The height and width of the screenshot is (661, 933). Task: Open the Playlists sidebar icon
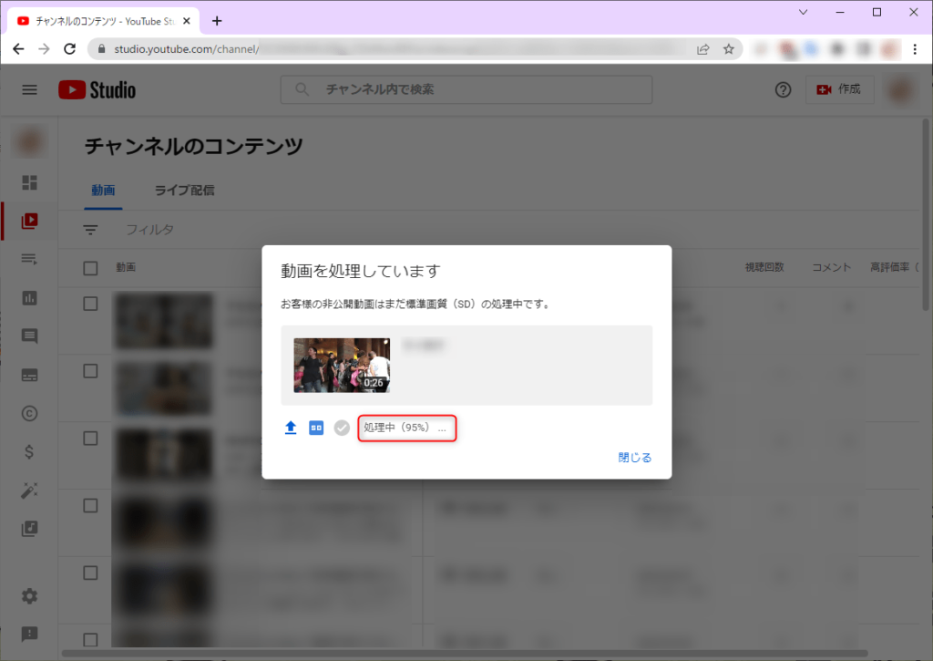coord(30,259)
